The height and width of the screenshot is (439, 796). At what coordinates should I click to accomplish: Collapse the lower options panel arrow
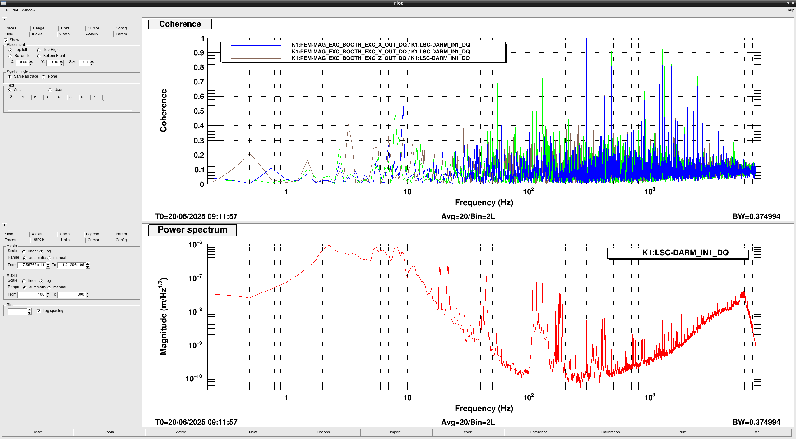[4, 225]
